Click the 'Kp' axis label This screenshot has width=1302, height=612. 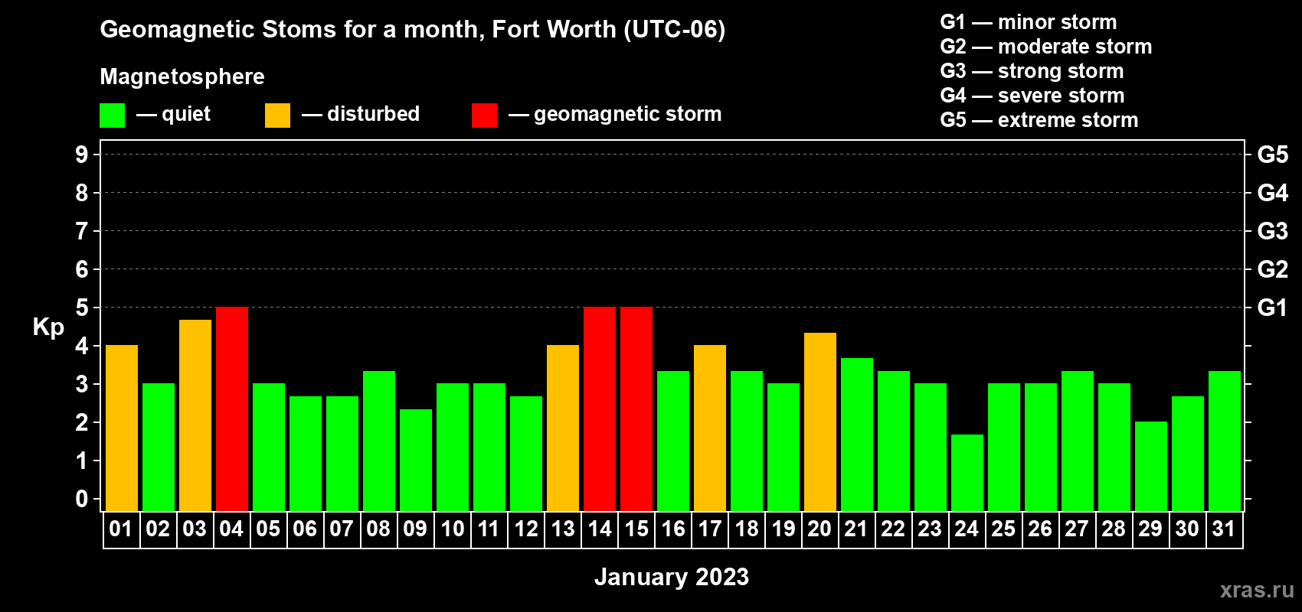click(x=48, y=327)
